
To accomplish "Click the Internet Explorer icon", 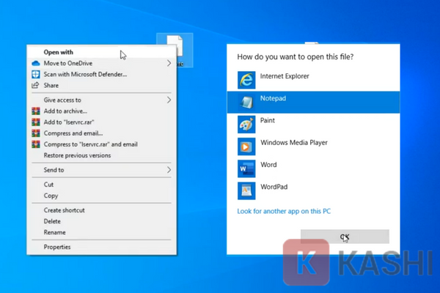I will pos(244,76).
